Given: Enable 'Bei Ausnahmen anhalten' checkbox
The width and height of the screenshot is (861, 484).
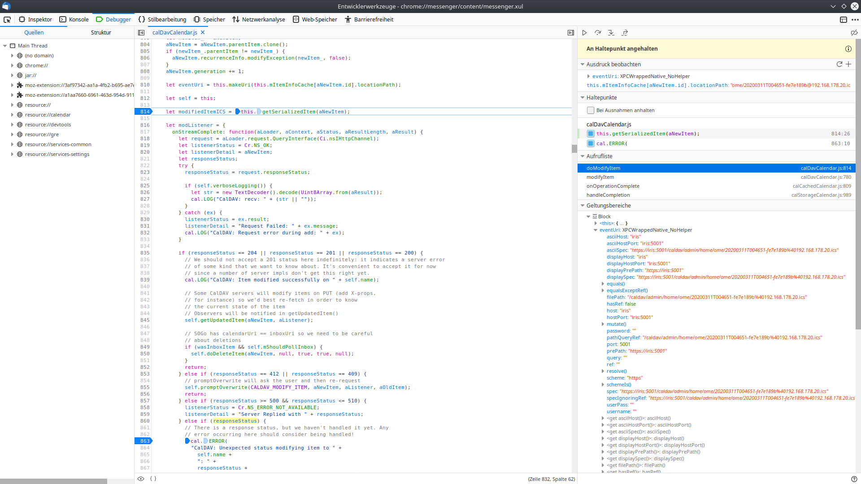Looking at the screenshot, I should 591,110.
